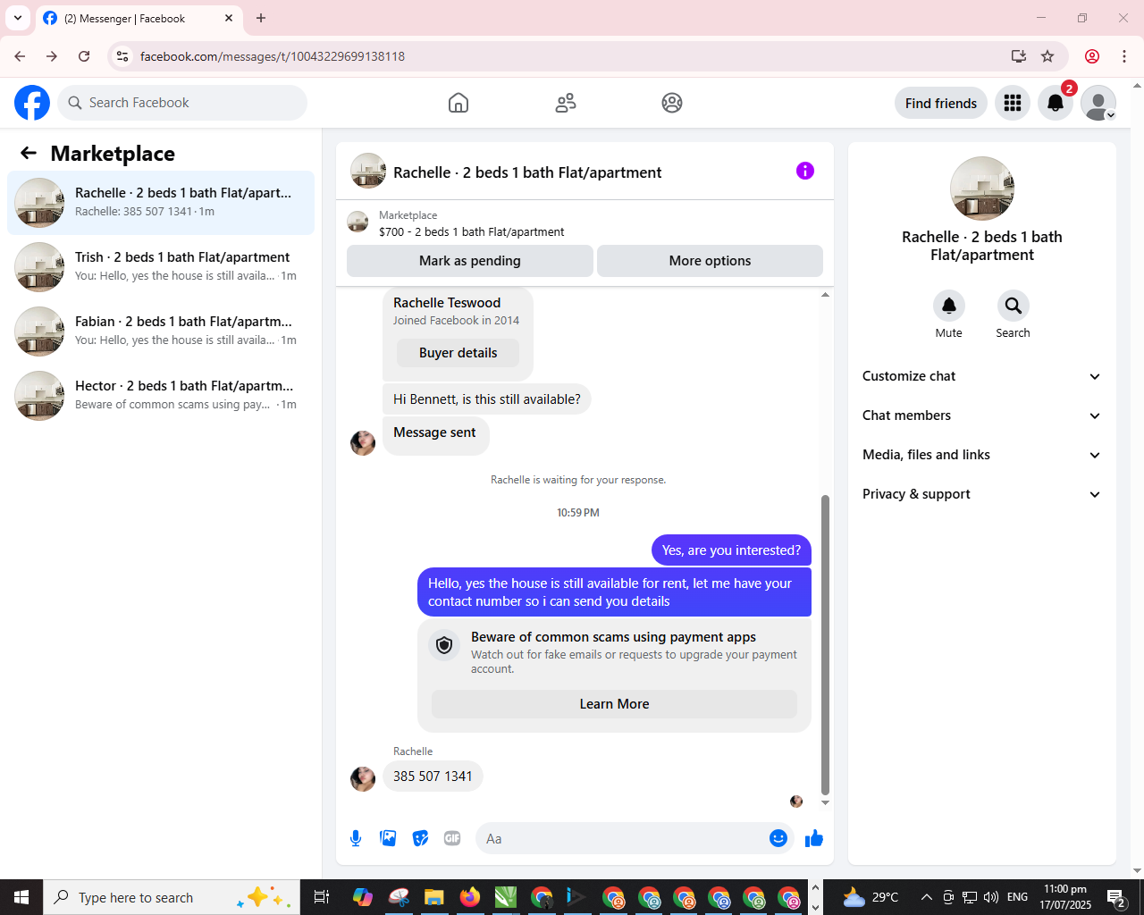
Task: Open conversation info purple icon
Action: coord(805,171)
